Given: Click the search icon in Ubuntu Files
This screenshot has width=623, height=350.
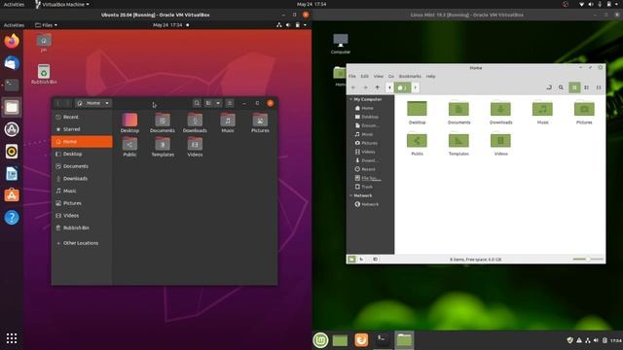Looking at the screenshot, I should pos(197,103).
